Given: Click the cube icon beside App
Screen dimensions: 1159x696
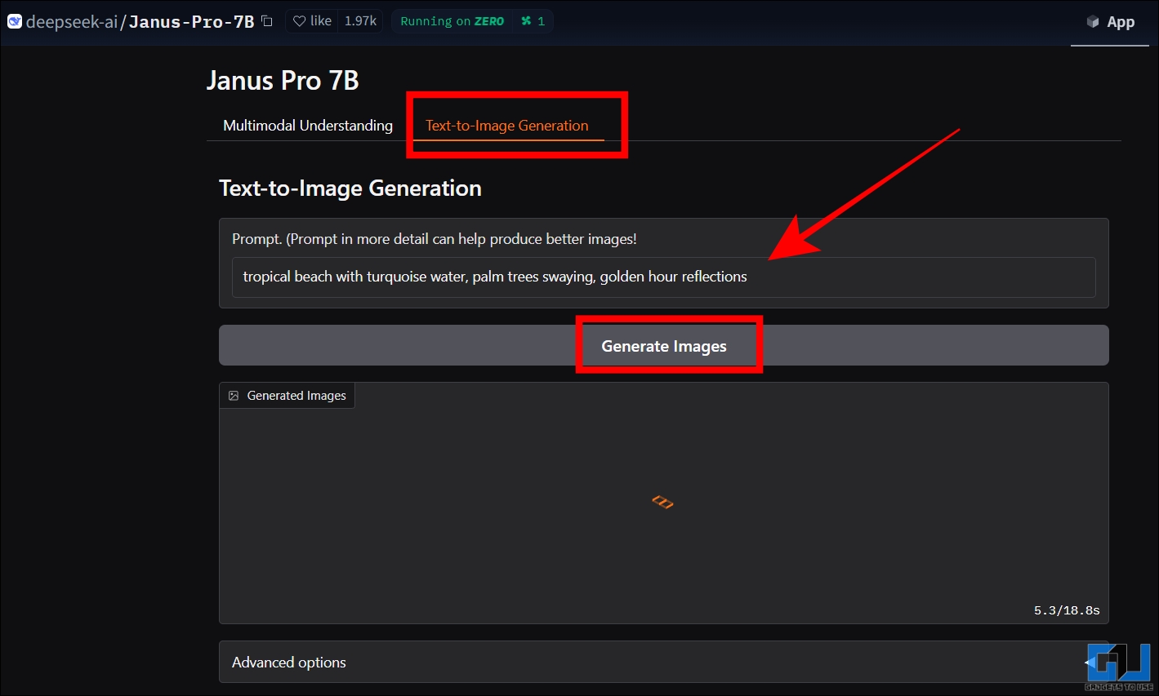Looking at the screenshot, I should [1093, 22].
